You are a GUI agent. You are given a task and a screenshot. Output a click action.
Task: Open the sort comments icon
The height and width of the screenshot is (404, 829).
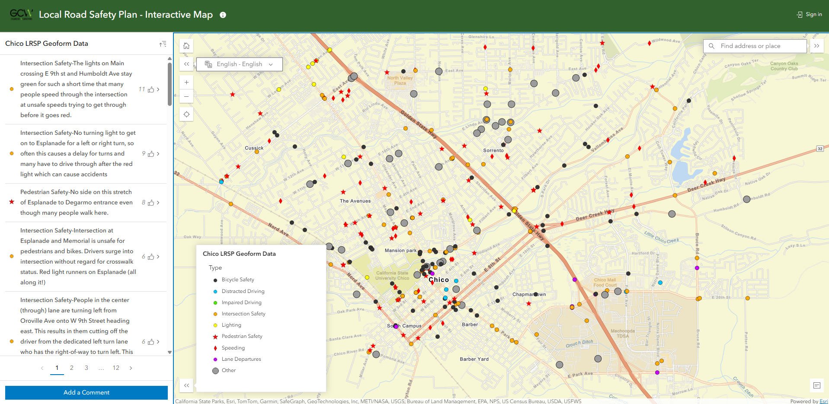(x=163, y=44)
